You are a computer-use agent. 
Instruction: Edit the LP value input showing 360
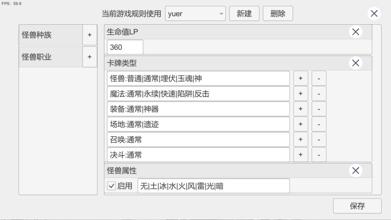(125, 47)
